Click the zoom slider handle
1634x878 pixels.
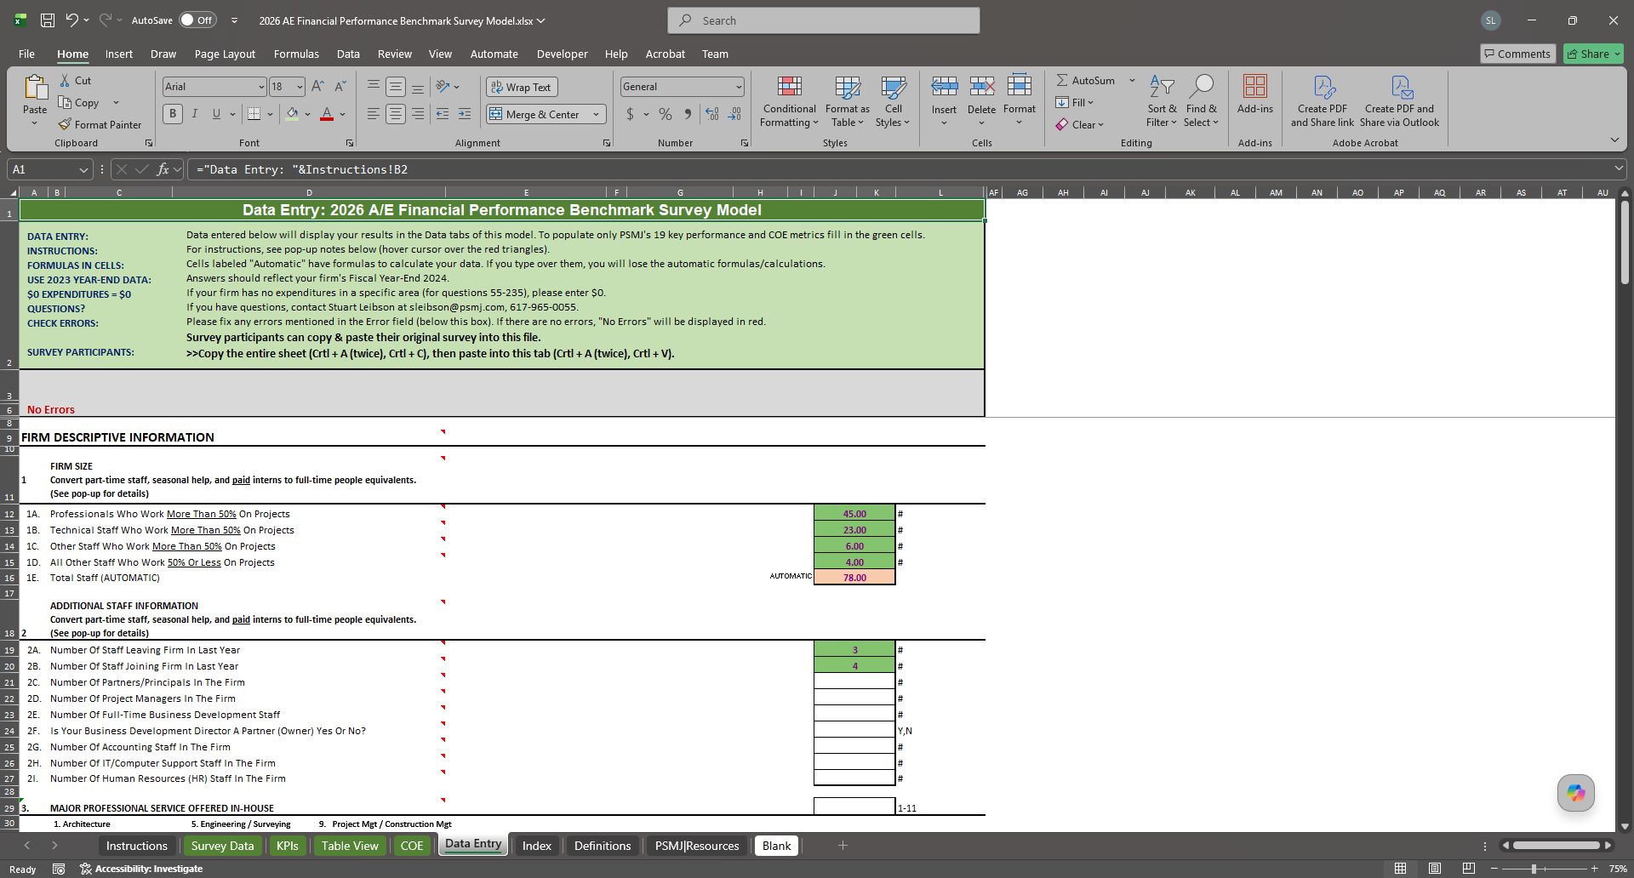pos(1534,869)
